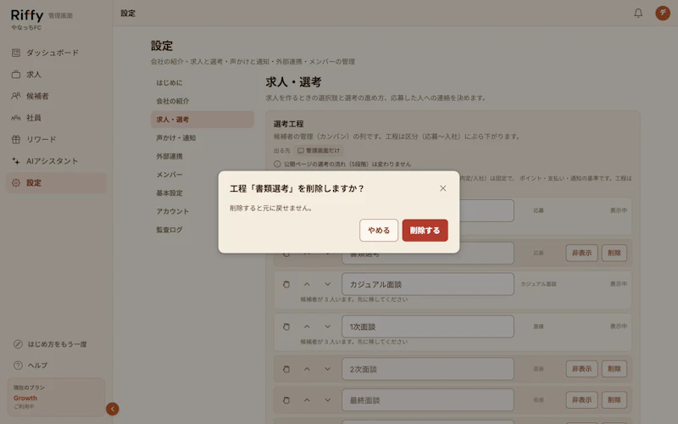This screenshot has height=424, width=678.
Task: Move カジュアル面談 stage up
Action: [x=307, y=284]
